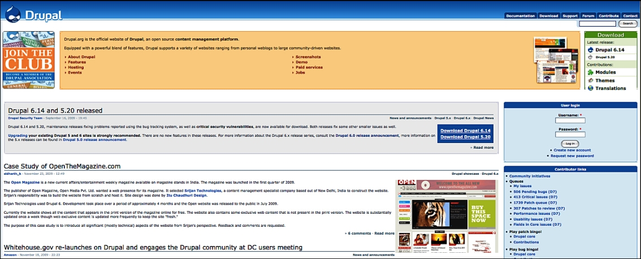Click the Join the Club banner
Viewport: 641px width, 259px height.
coord(29,60)
